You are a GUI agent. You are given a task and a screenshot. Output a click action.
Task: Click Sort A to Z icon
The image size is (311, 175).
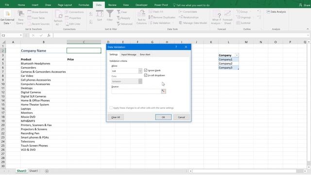pyautogui.click(x=91, y=14)
